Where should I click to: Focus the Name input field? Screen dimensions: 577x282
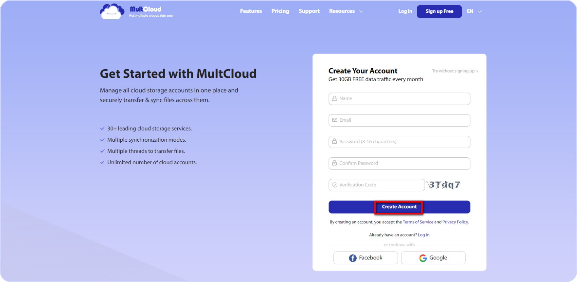click(x=399, y=99)
